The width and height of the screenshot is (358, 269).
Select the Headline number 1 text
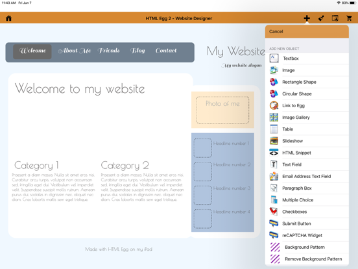231,144
